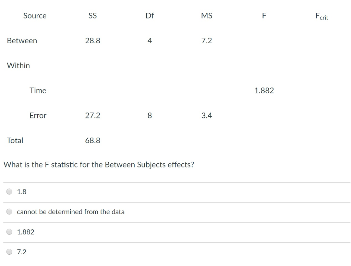Select the radio button for 'cannot be determined from the data'
The image size is (351, 266).
coord(9,211)
